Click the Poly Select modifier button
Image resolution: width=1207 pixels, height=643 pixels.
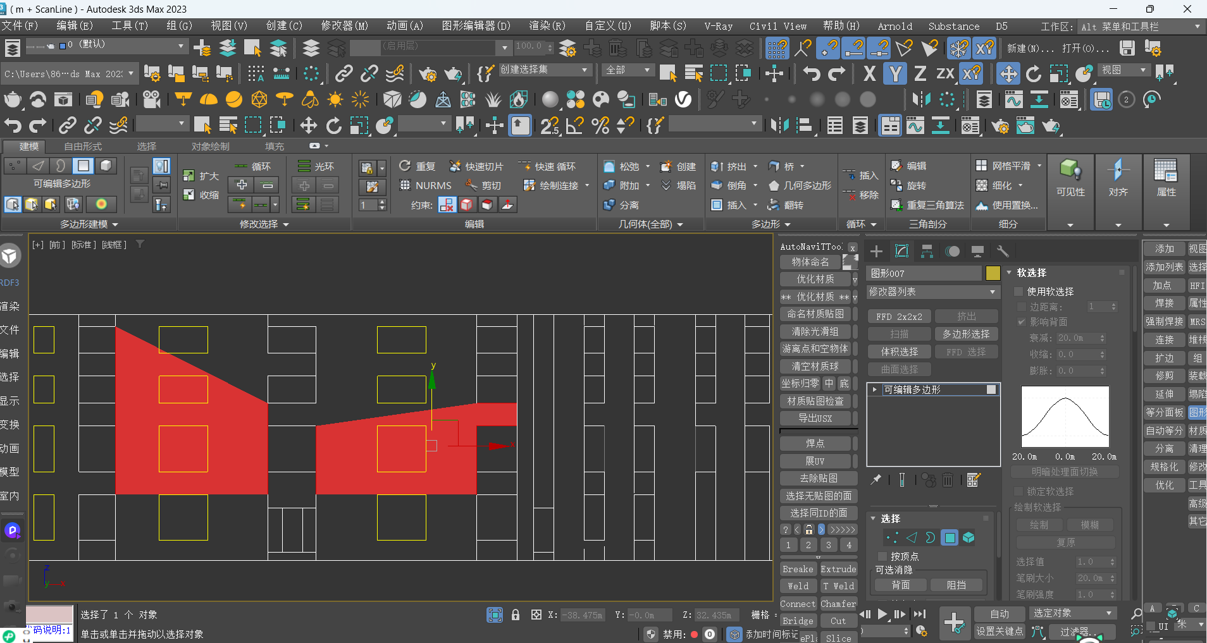click(966, 334)
